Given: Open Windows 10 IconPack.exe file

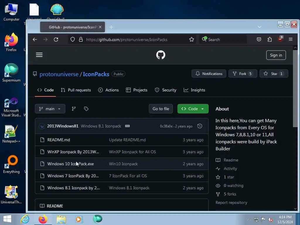Looking at the screenshot, I should 70,164.
